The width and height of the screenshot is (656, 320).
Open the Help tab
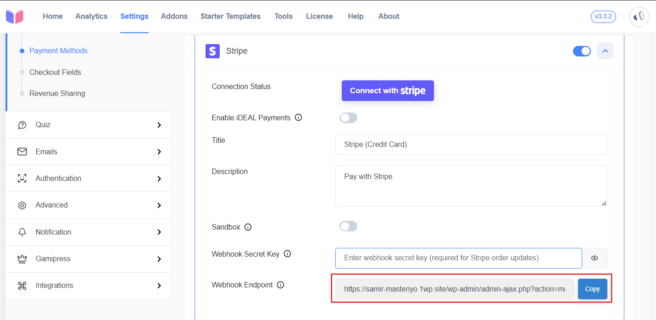(x=356, y=16)
